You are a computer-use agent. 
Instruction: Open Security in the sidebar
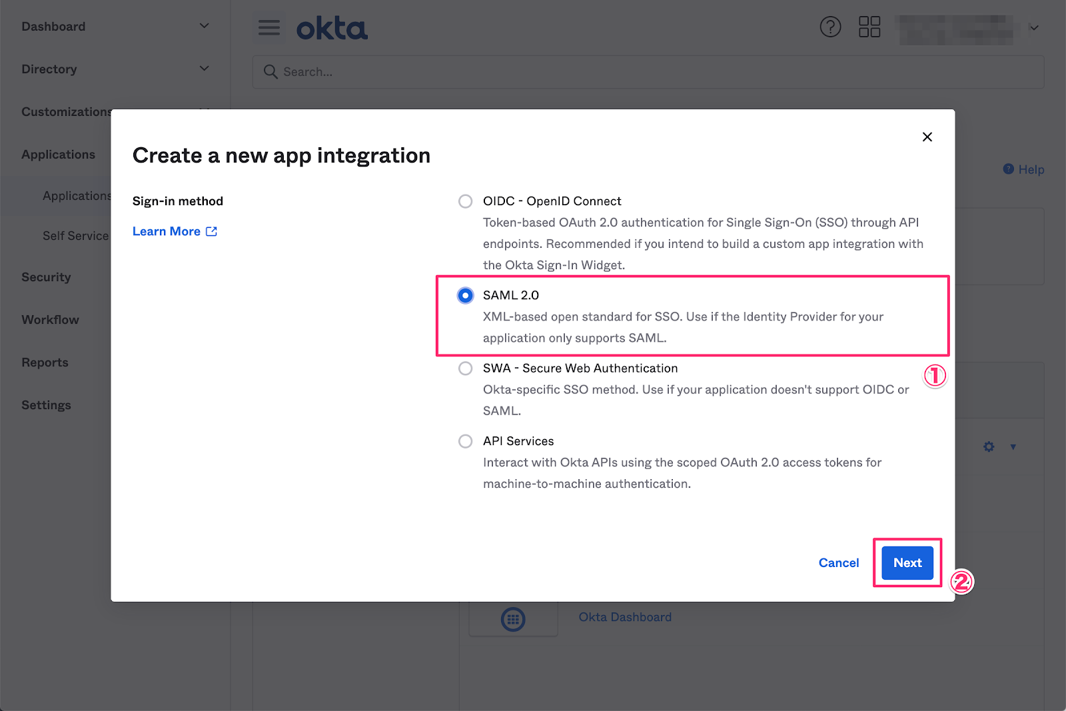coord(46,277)
